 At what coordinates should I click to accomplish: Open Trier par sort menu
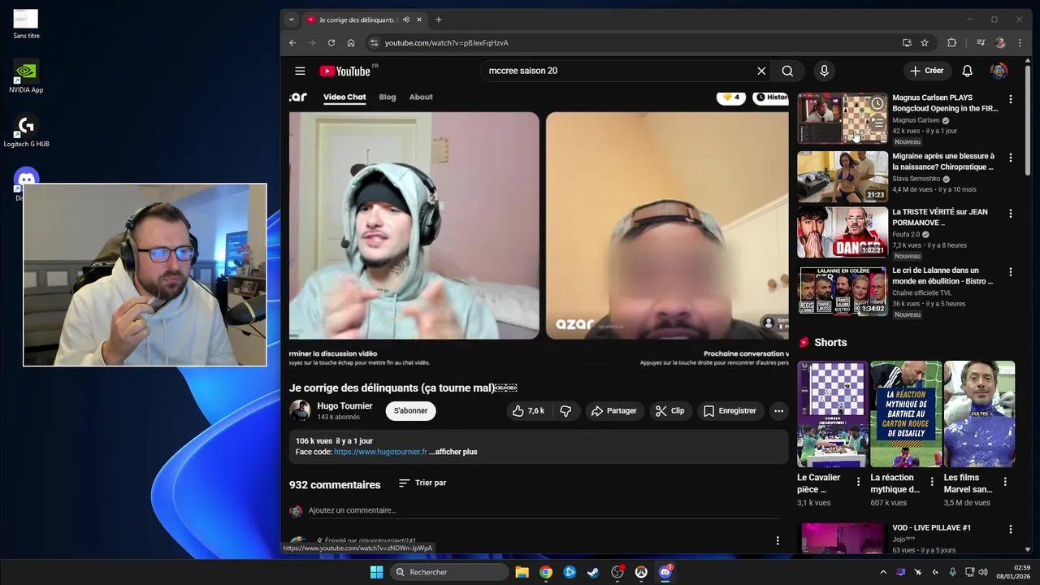click(422, 483)
